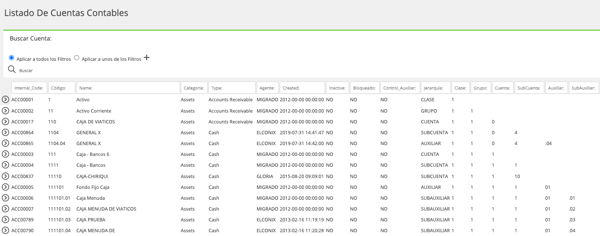Open the ACC00864 GENERAL X arrow icon
The image size is (600, 236).
click(6, 132)
